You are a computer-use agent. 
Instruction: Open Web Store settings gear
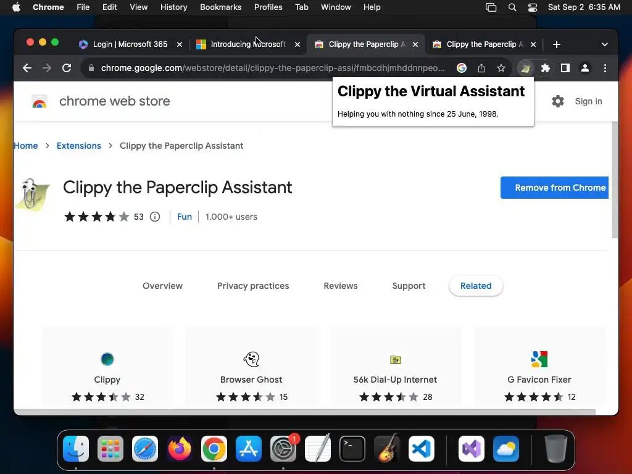[x=558, y=101]
